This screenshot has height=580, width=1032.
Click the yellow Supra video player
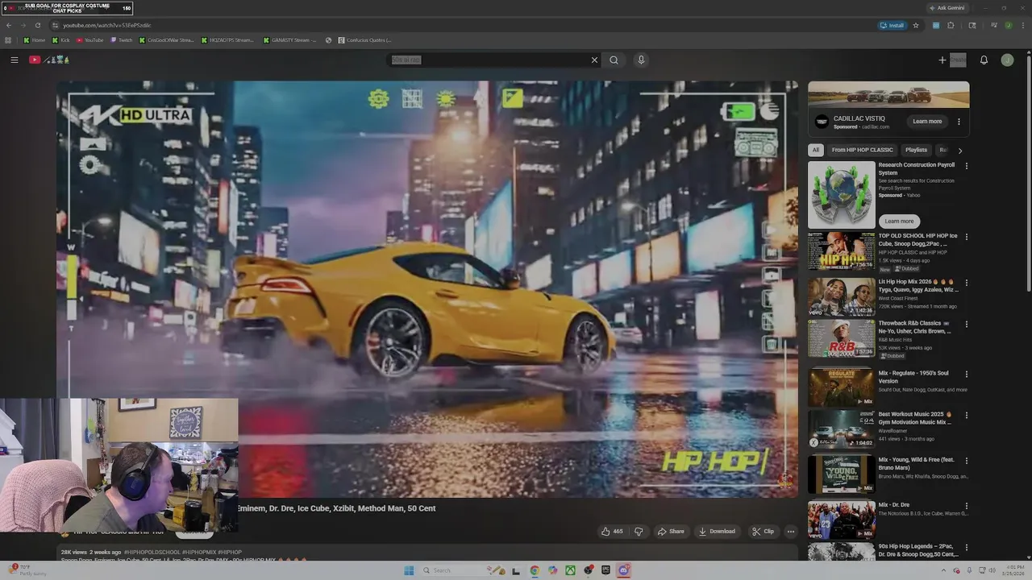427,288
